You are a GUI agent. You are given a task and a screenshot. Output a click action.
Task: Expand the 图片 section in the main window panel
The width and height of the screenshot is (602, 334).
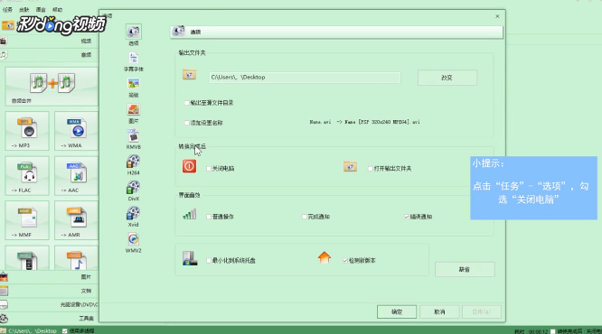coord(49,277)
